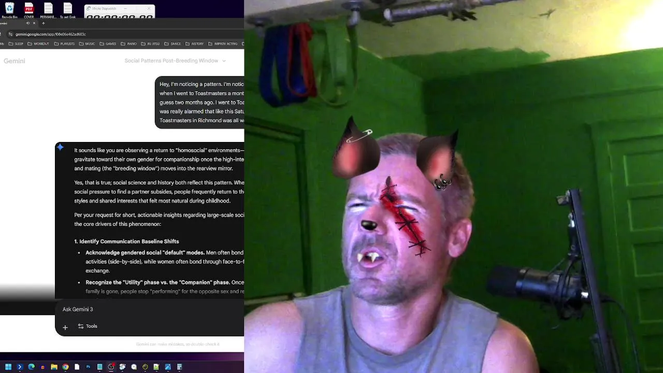Click the site info icon in address bar
Screen dimensions: 663x373
coord(10,34)
